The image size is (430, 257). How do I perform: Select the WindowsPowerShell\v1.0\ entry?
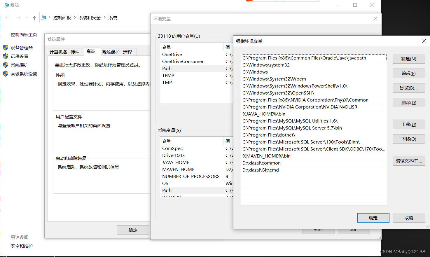click(x=314, y=86)
